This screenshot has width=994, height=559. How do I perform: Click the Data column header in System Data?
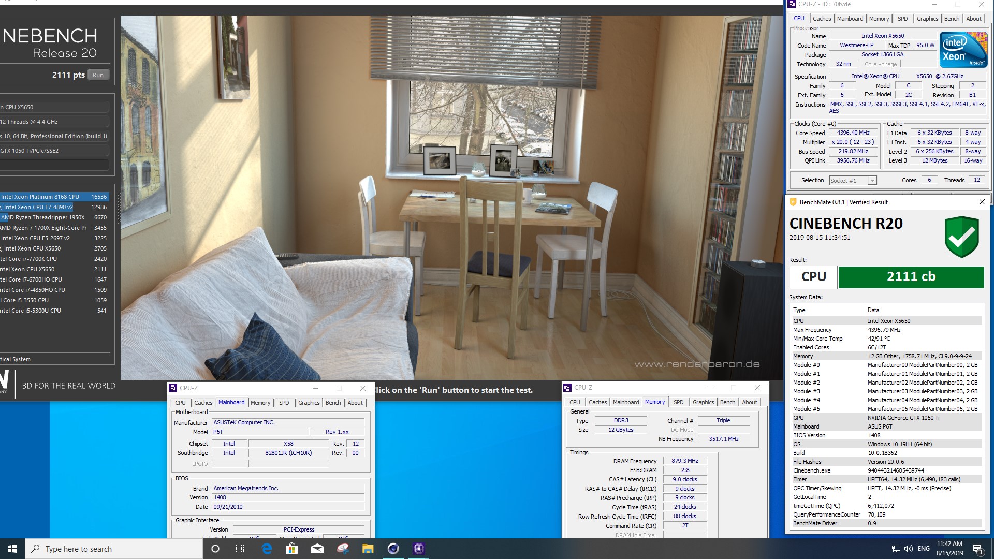click(923, 310)
